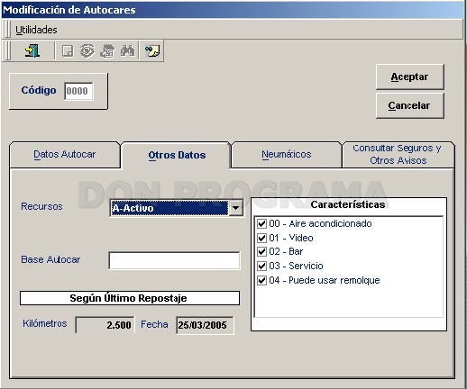Click the Aceptar button

(409, 77)
